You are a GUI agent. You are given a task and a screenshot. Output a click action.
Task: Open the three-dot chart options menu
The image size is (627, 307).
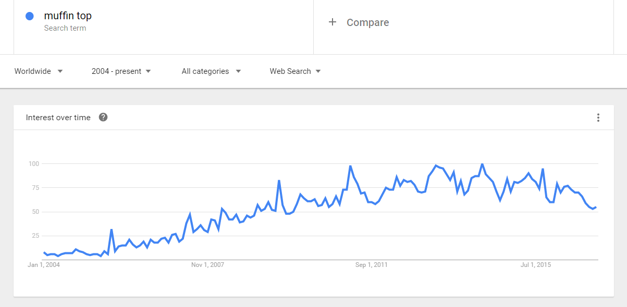point(598,118)
